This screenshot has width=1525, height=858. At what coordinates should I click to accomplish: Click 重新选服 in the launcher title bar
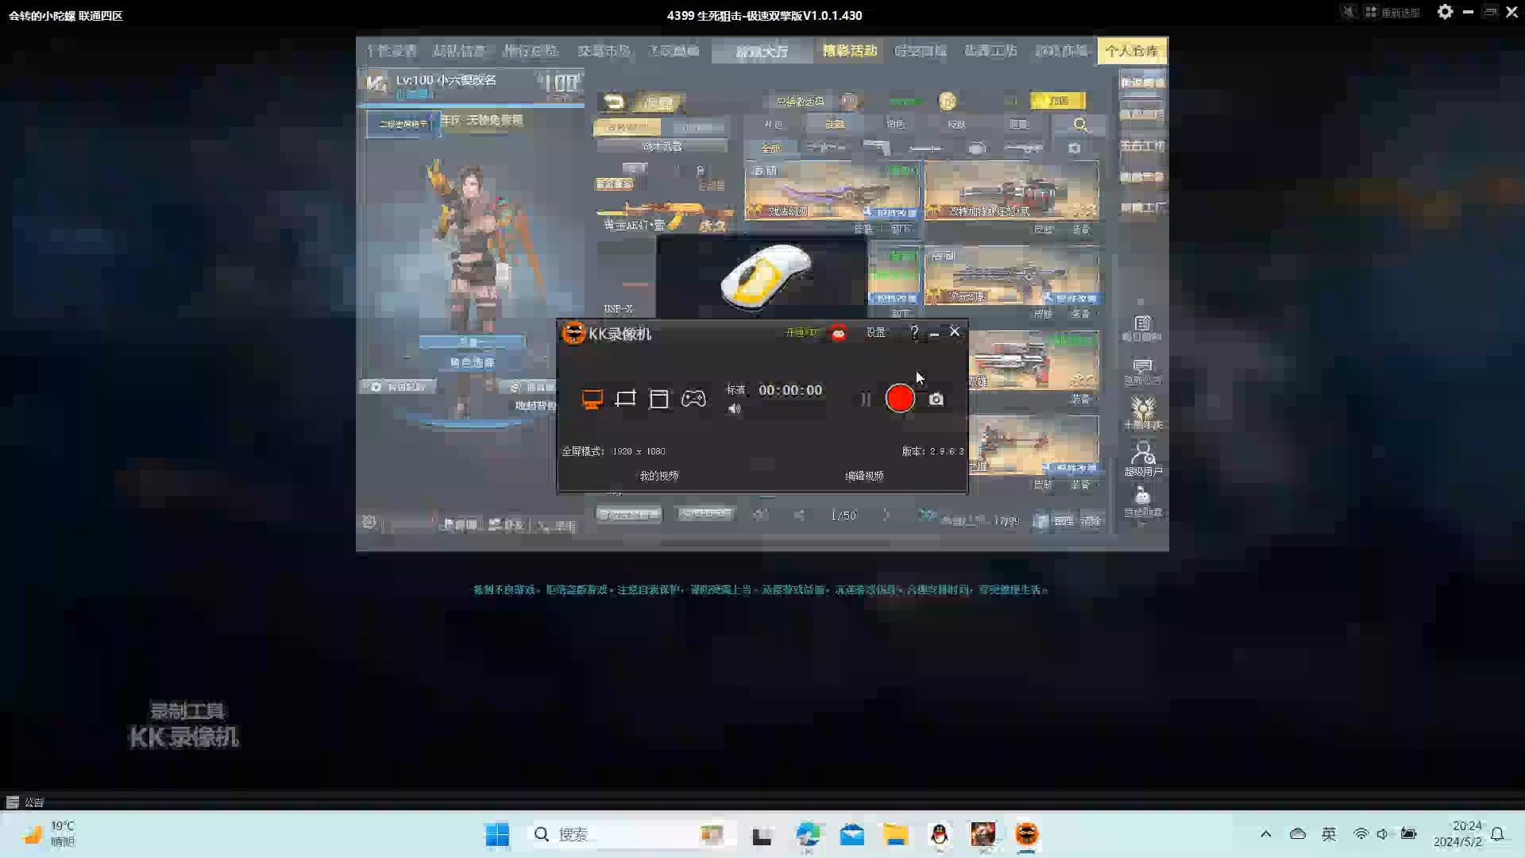[x=1392, y=13]
